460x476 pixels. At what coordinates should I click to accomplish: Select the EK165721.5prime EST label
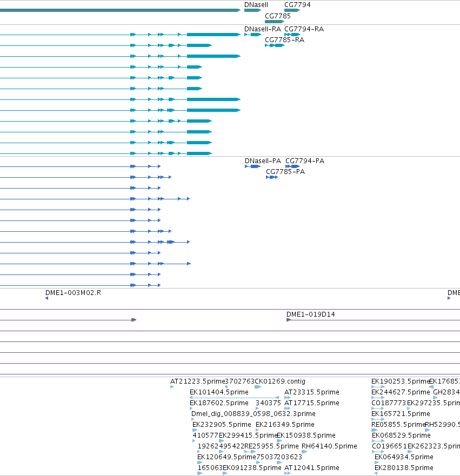pyautogui.click(x=401, y=414)
